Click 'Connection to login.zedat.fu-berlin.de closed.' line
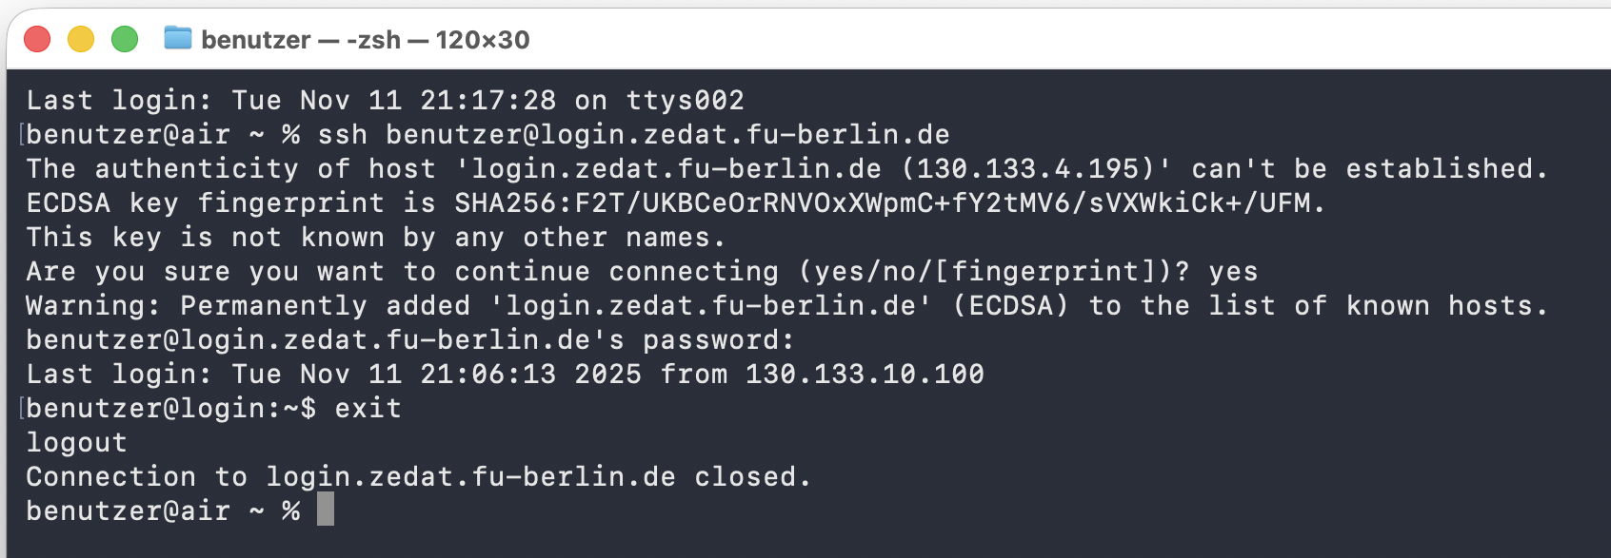Screen dimensions: 1611x558 coord(418,477)
